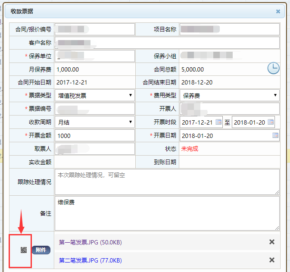Click the 票据编号 input field
Image resolution: width=290 pixels, height=272 pixels.
pyautogui.click(x=95, y=109)
